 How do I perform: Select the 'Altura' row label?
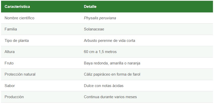(10, 52)
